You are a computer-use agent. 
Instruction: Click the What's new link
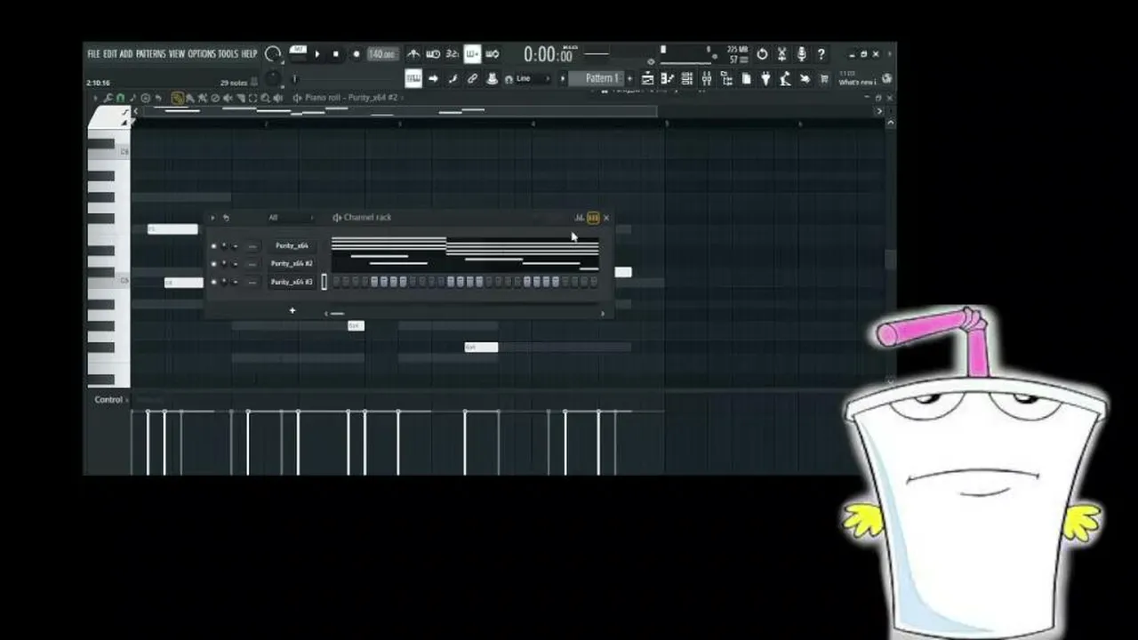tap(856, 83)
